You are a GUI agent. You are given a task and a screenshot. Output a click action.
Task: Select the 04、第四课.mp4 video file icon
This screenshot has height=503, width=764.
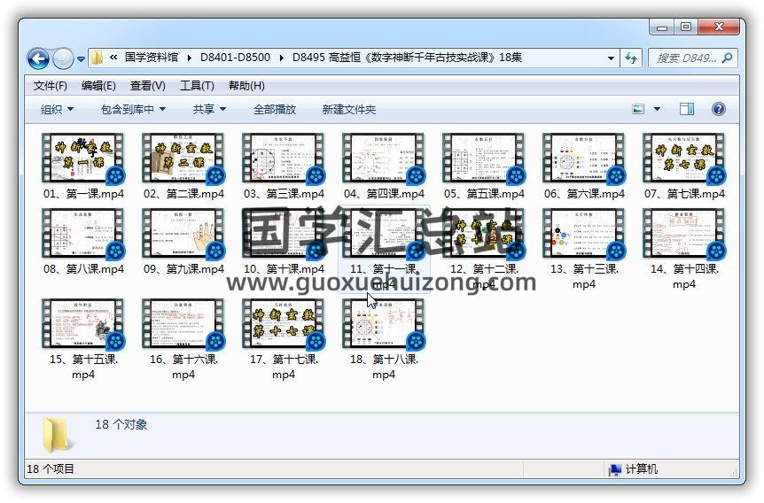(384, 158)
